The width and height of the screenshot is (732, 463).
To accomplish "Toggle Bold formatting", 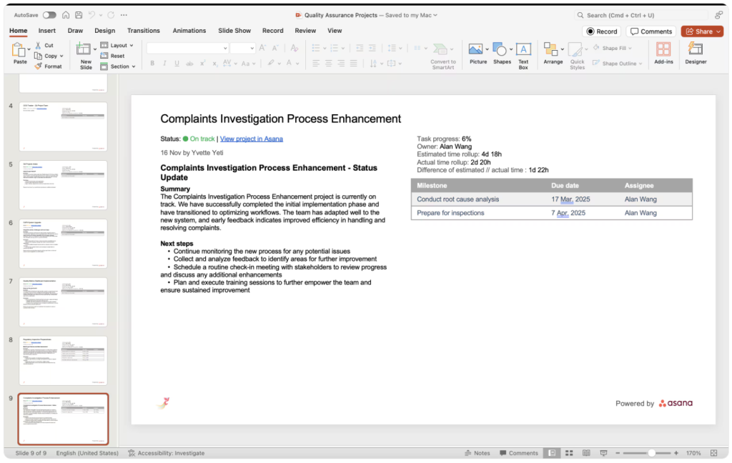I will (152, 64).
